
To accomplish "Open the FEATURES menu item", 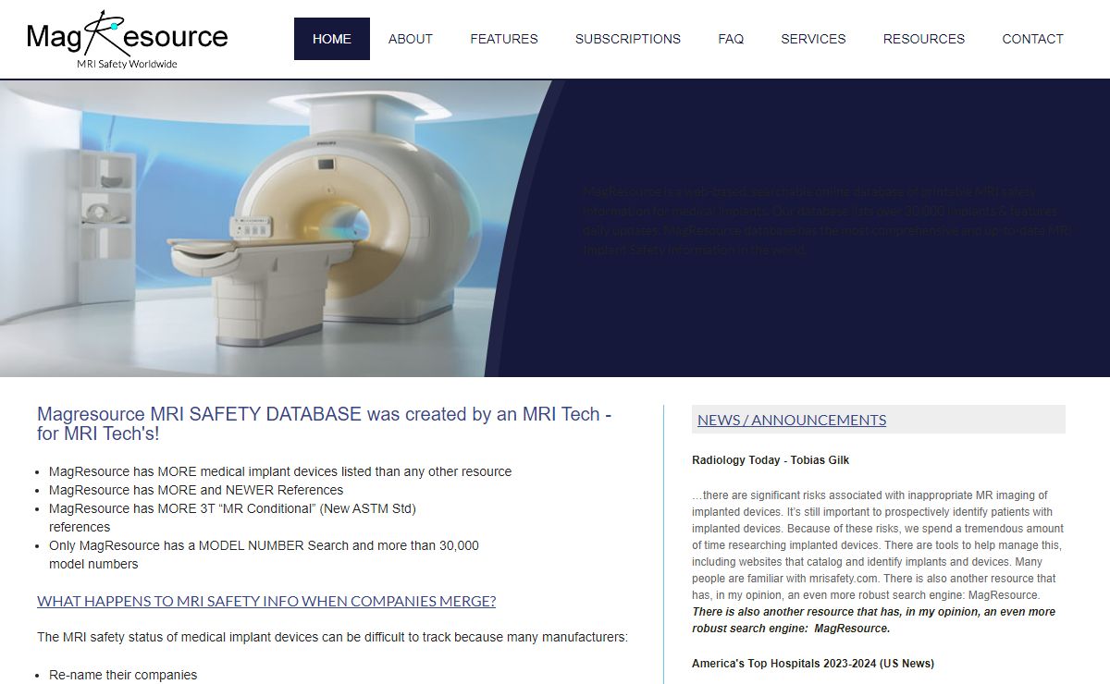I will [x=504, y=39].
